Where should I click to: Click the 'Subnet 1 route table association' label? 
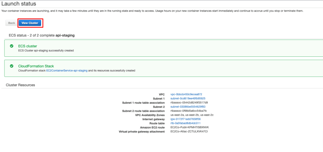[144, 103]
